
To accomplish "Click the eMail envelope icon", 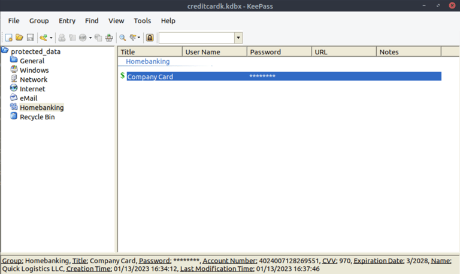I will pyautogui.click(x=14, y=97).
